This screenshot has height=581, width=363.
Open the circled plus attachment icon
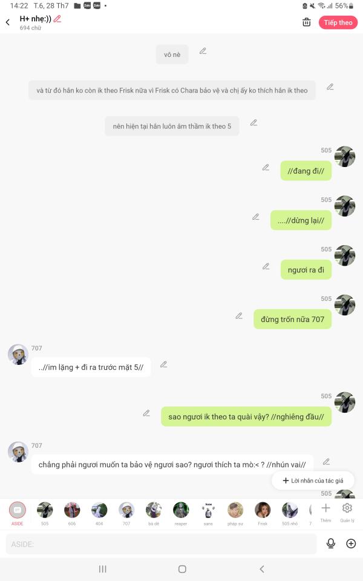(351, 543)
